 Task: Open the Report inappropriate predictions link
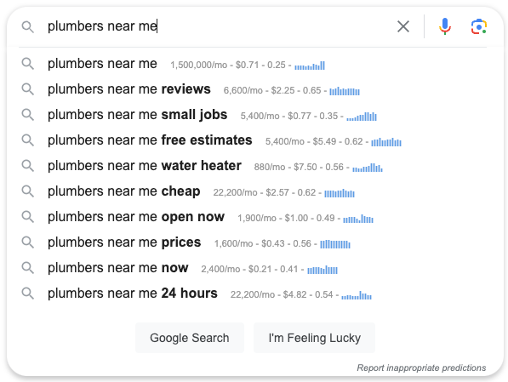tap(421, 368)
